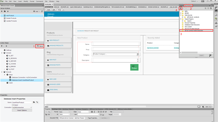Toggle bold formatting in Properties inspector
This screenshot has width=218, height=122.
click(92, 112)
